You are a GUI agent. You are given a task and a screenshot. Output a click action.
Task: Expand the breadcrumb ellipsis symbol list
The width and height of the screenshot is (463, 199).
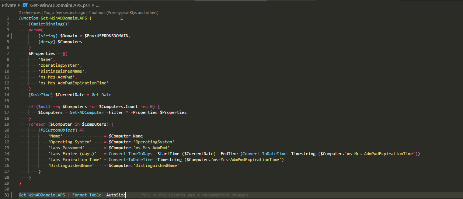[x=97, y=6]
